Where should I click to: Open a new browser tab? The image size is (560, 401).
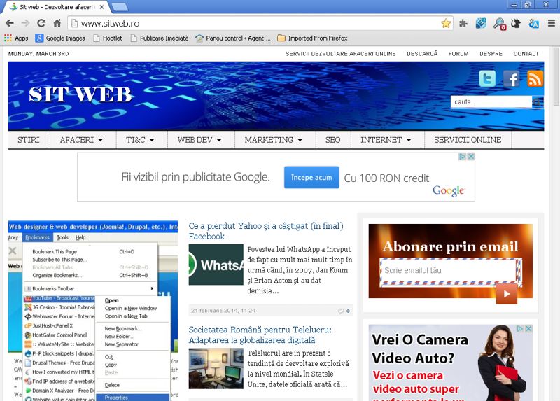120,7
